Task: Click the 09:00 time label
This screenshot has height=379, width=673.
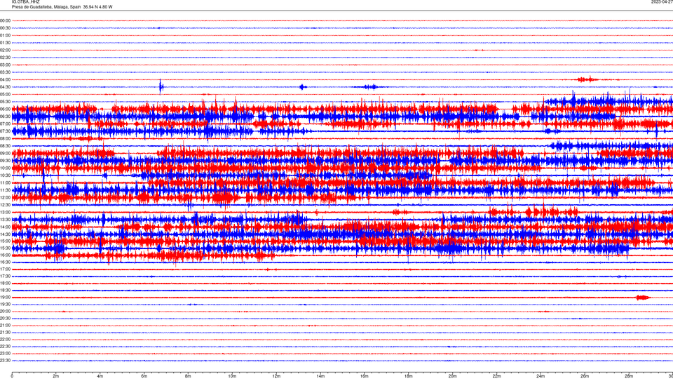Action: [x=5, y=154]
